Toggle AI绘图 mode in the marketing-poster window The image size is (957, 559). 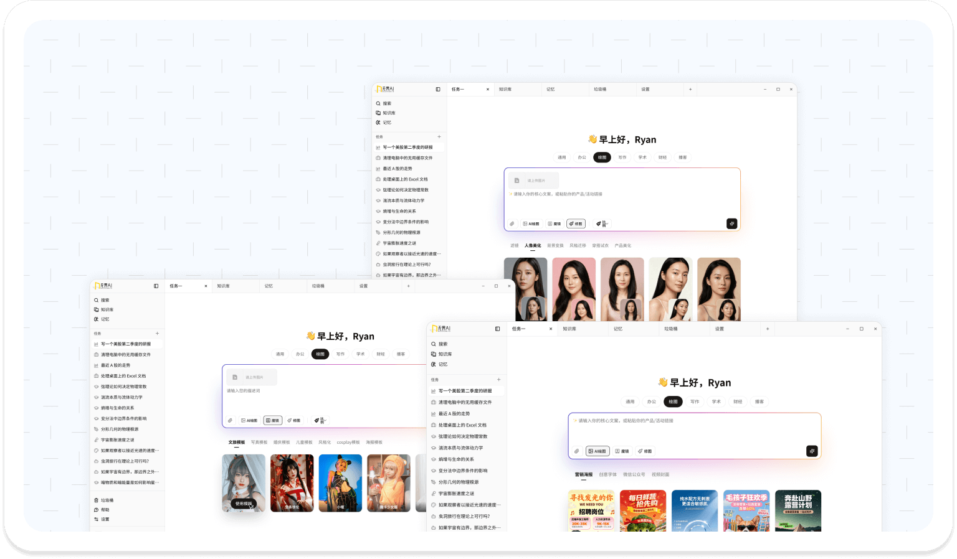click(598, 451)
